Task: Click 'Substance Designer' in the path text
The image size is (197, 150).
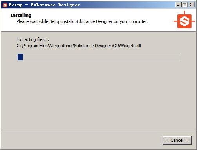Action: point(93,46)
